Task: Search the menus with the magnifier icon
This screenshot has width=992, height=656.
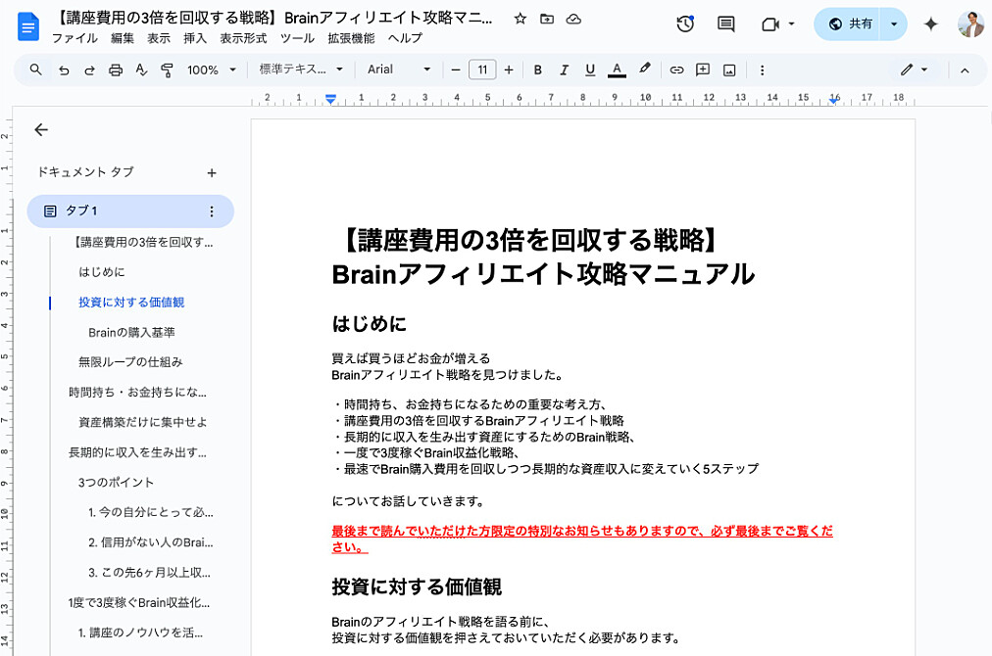Action: (x=36, y=70)
